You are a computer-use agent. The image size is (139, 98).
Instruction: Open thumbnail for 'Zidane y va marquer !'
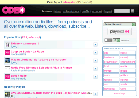coord(7,44)
